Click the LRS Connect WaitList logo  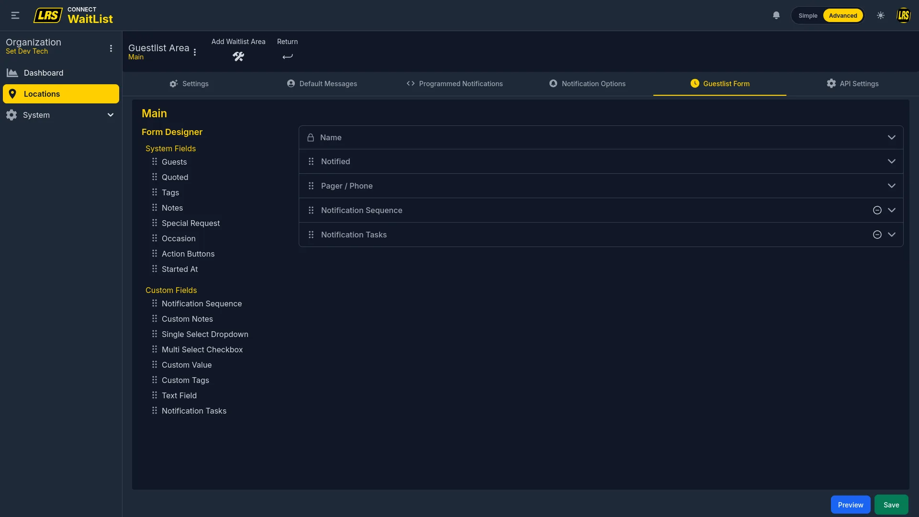[73, 15]
